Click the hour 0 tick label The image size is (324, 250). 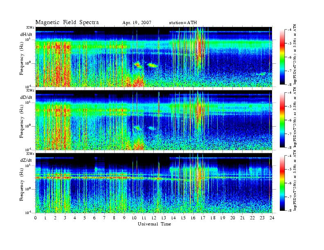click(36, 218)
